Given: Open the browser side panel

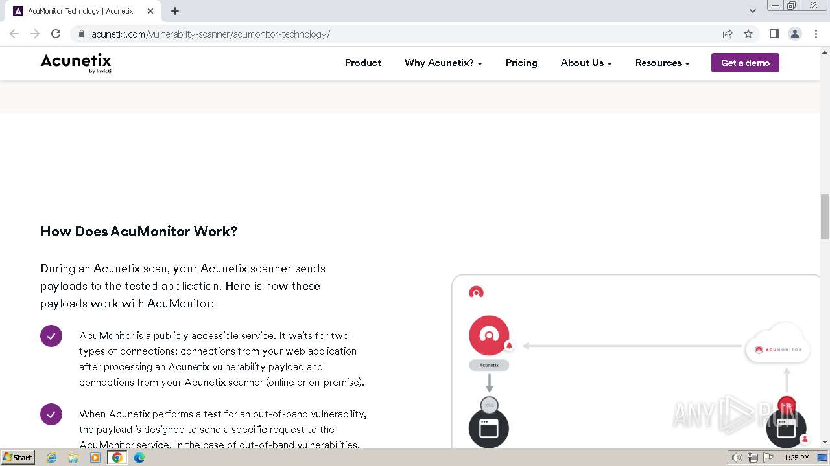Looking at the screenshot, I should tap(774, 34).
